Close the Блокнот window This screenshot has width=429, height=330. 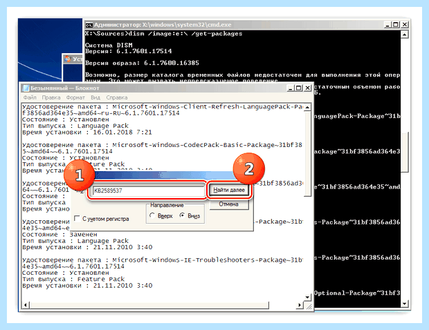coord(308,88)
